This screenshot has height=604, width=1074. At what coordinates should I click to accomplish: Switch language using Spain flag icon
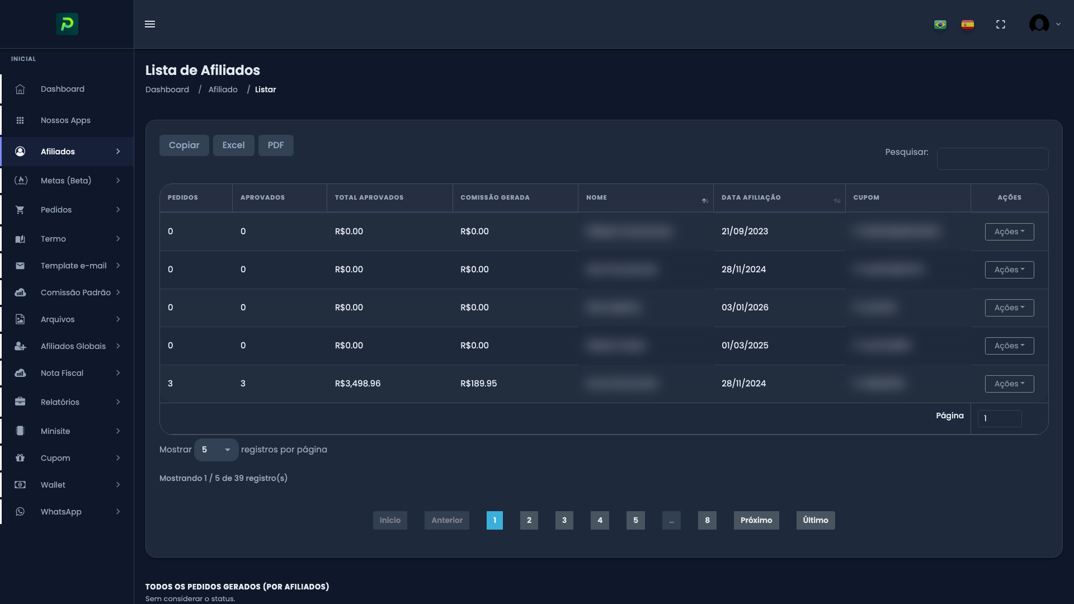[x=968, y=25]
